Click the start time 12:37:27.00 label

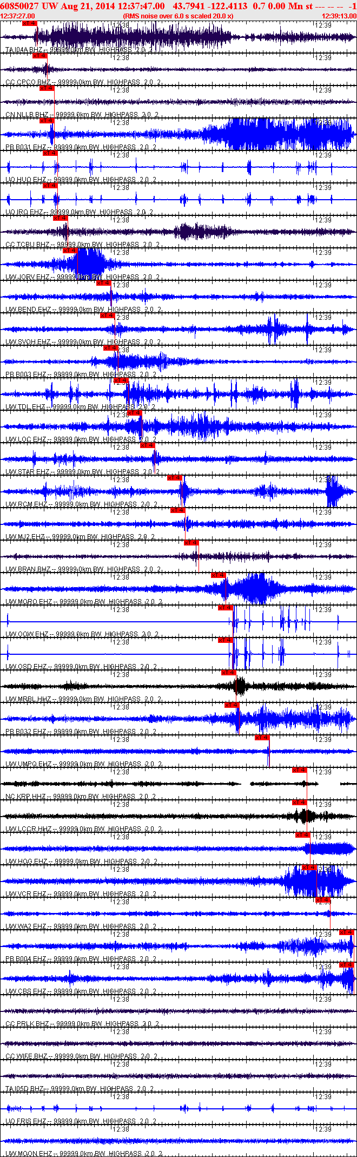tap(18, 16)
